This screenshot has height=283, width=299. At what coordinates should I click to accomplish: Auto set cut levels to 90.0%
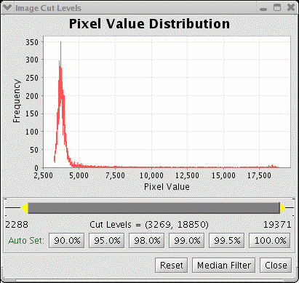click(x=67, y=241)
